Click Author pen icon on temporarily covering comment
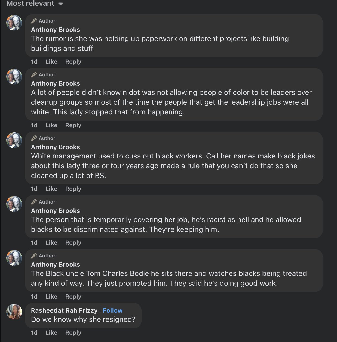 click(x=34, y=202)
